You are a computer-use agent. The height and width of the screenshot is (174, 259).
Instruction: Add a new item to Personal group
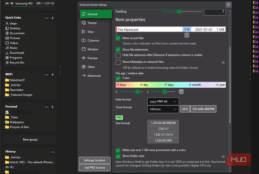point(52,107)
